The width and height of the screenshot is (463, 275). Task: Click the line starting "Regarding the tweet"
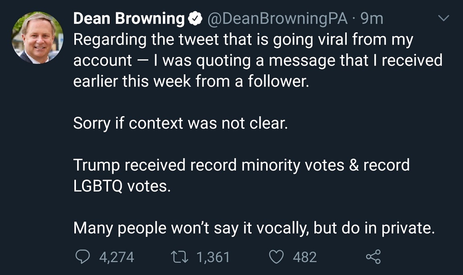click(243, 39)
